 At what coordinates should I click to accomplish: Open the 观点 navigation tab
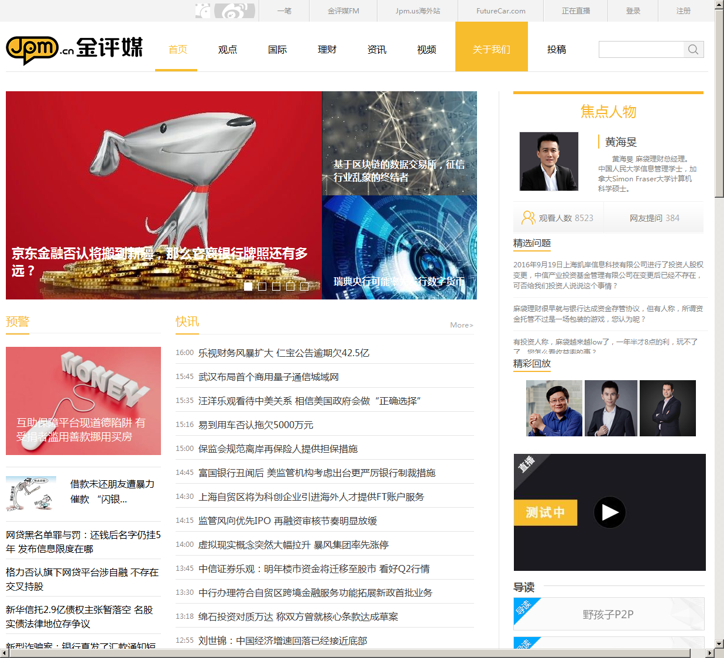pyautogui.click(x=228, y=50)
